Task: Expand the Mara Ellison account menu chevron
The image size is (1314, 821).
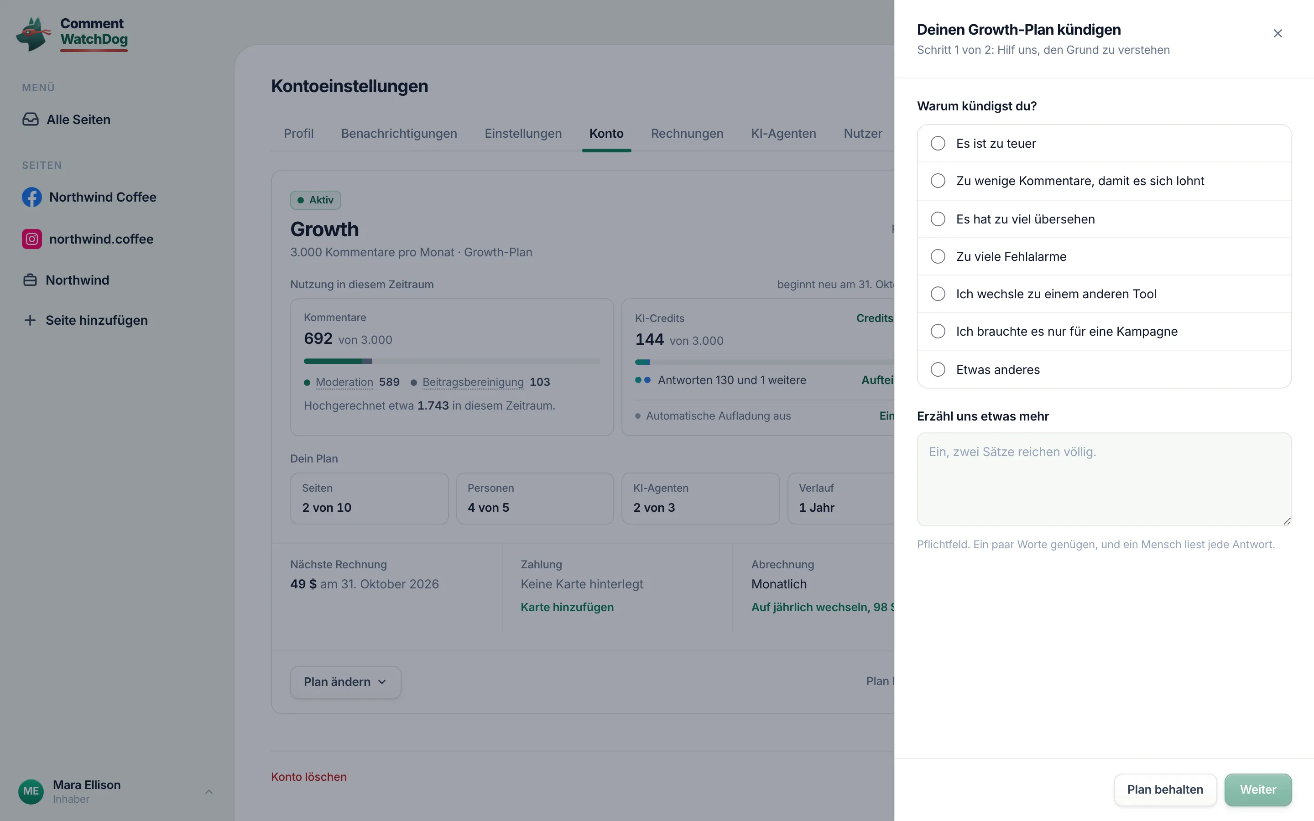Action: point(209,792)
